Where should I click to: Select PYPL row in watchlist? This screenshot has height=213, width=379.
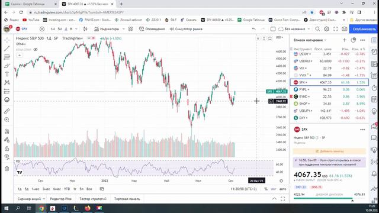coord(329,89)
